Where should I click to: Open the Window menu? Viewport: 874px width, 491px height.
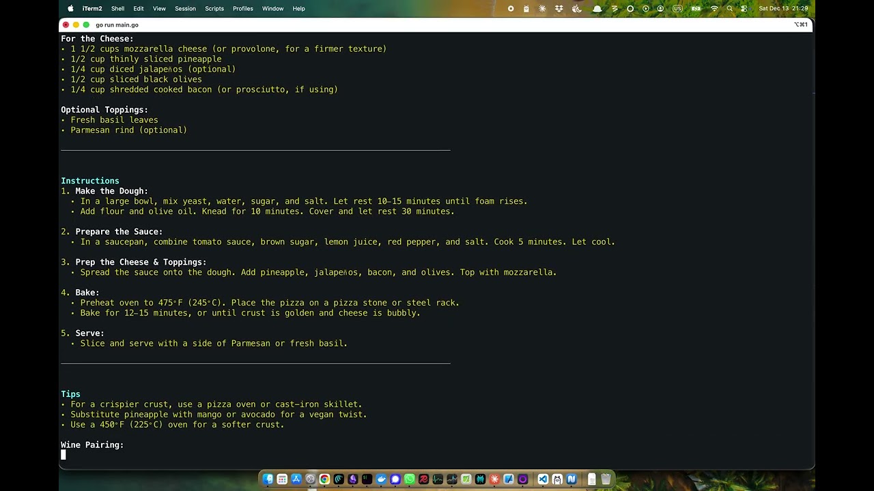pyautogui.click(x=273, y=9)
